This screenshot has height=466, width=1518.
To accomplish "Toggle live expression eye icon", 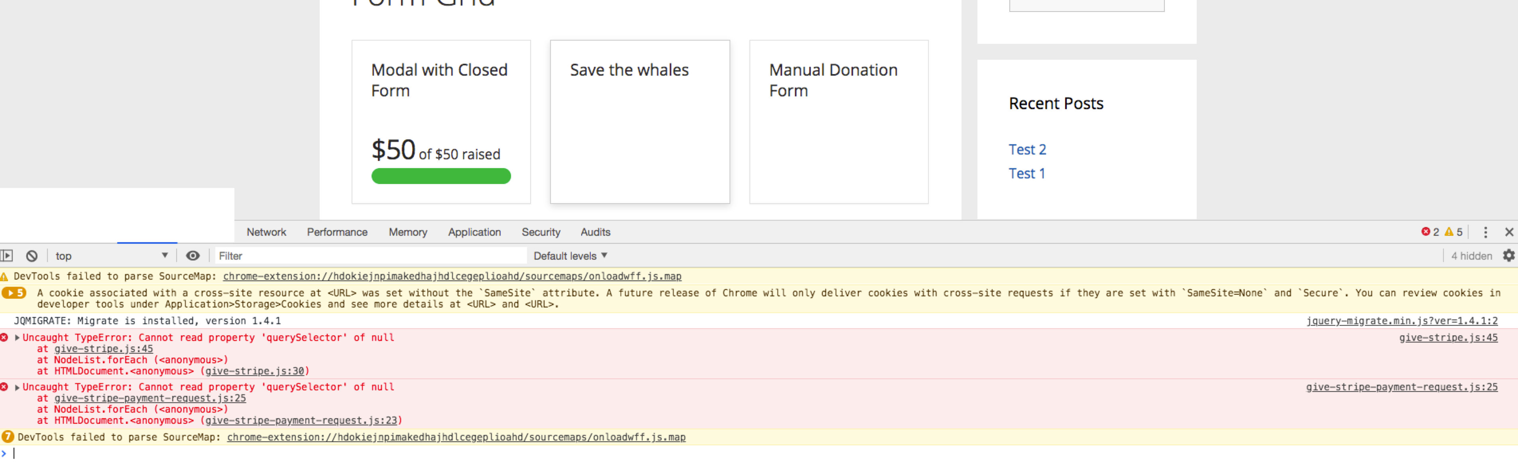I will tap(193, 256).
